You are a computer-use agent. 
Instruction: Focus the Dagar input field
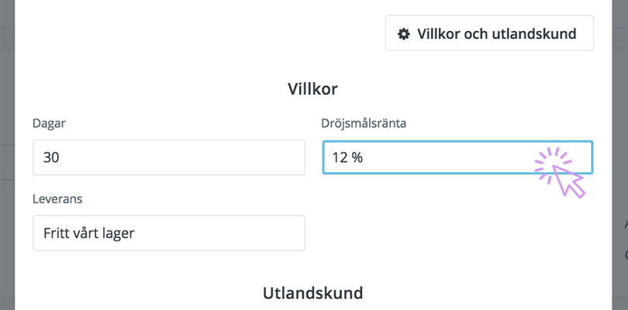click(x=169, y=157)
